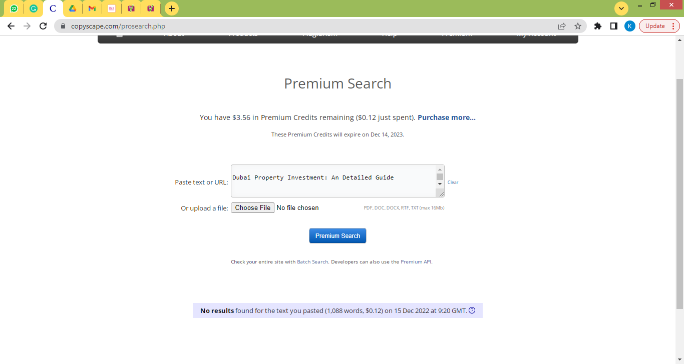Open the Extensions puzzle menu
Viewport: 684px width, 364px height.
(x=597, y=26)
